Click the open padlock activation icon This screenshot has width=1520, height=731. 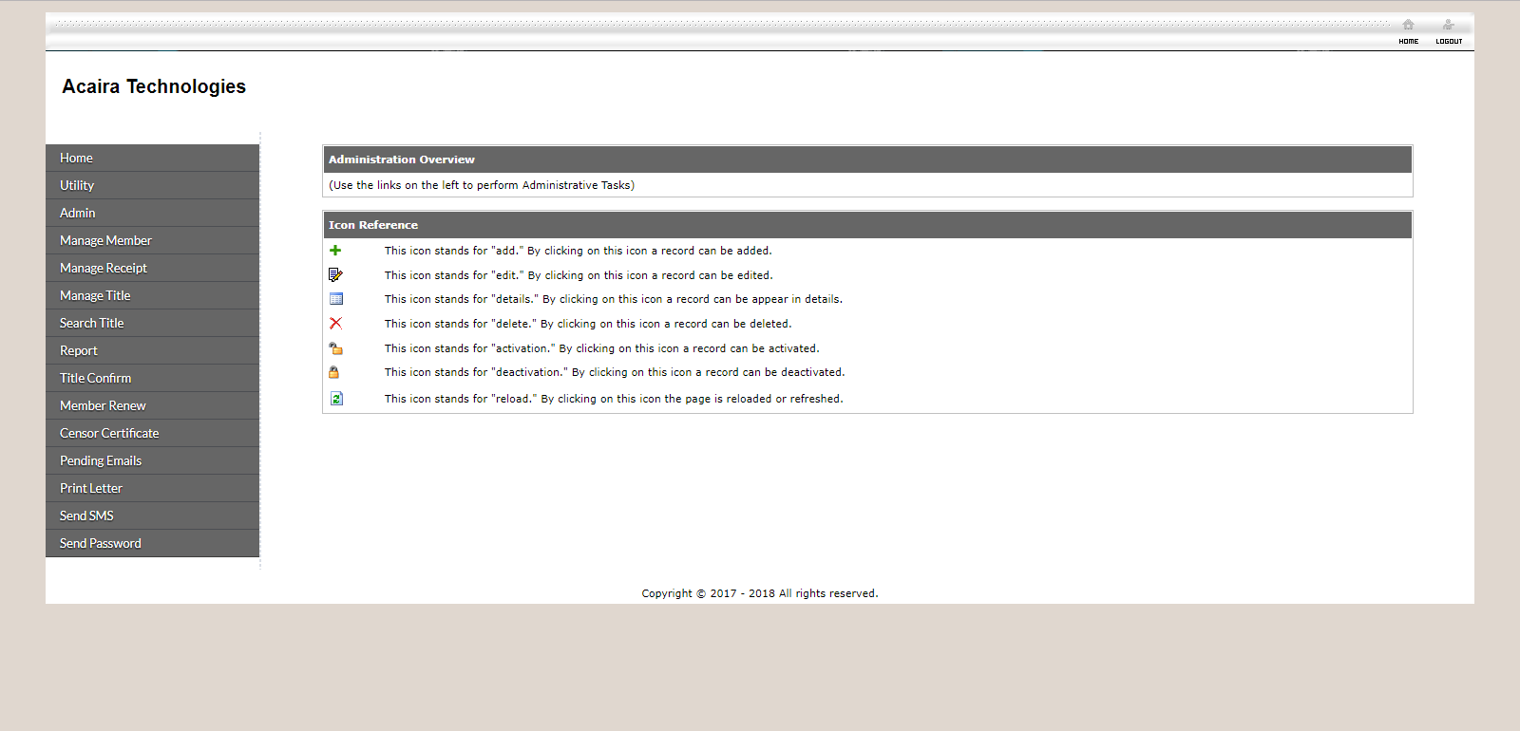[x=335, y=348]
